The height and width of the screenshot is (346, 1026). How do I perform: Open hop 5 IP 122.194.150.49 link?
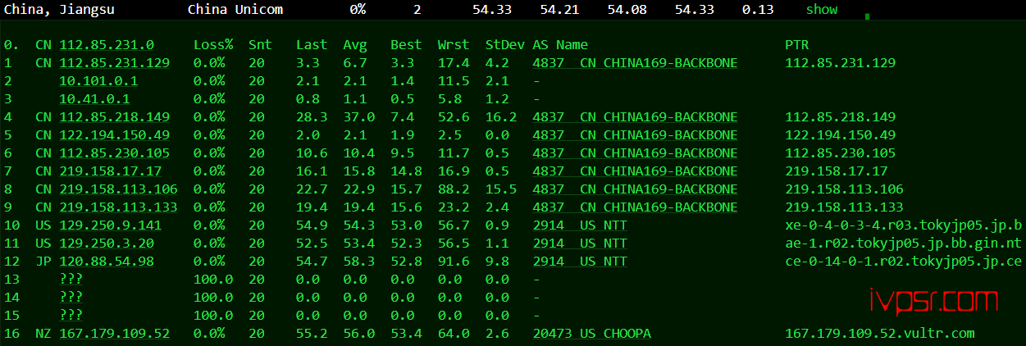coord(115,134)
